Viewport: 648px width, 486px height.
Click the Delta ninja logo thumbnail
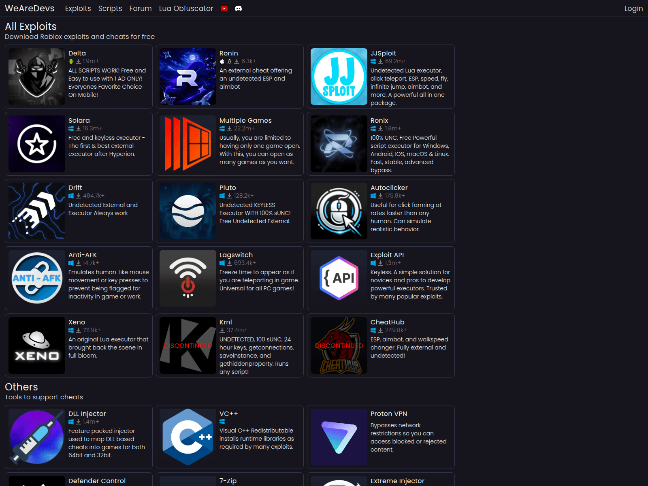[37, 77]
